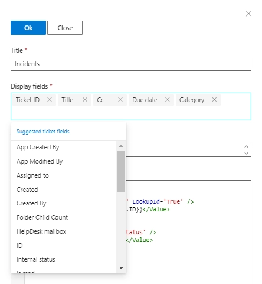The height and width of the screenshot is (284, 262).
Task: Pick Folder Child Count field
Action: 64,217
